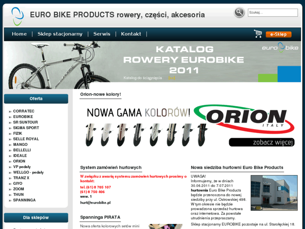This screenshot has width=305, height=229.
Task: Go to Sklep stacjonarny menu item
Action: (60, 34)
